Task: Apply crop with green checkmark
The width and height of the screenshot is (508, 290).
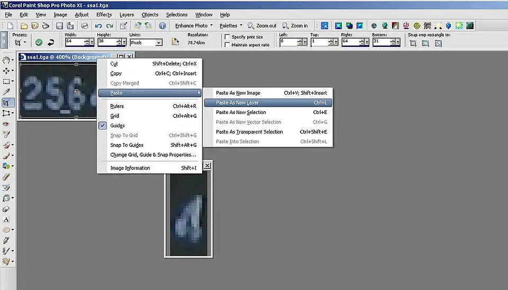Action: (x=39, y=42)
